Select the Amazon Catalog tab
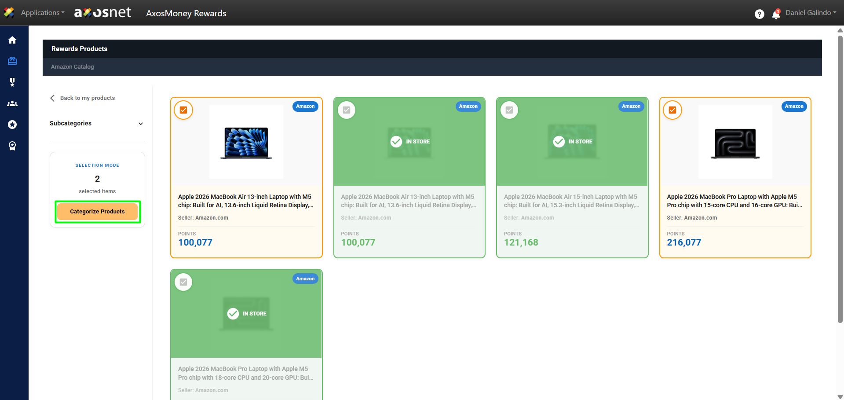Screen dimensions: 844x400 click(73, 67)
